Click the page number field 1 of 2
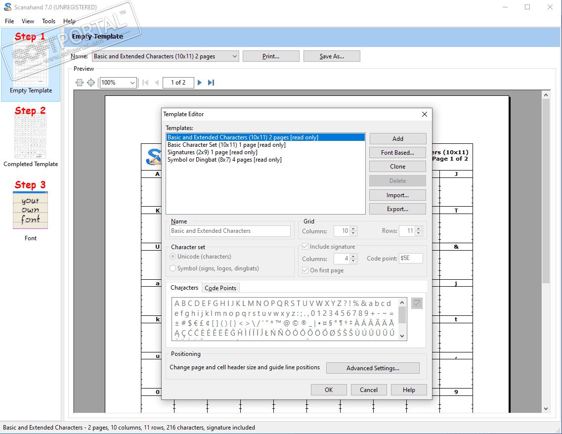 [x=178, y=83]
